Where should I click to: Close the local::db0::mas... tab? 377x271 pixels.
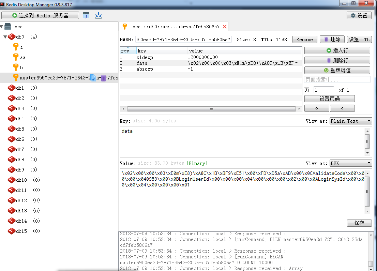[225, 27]
